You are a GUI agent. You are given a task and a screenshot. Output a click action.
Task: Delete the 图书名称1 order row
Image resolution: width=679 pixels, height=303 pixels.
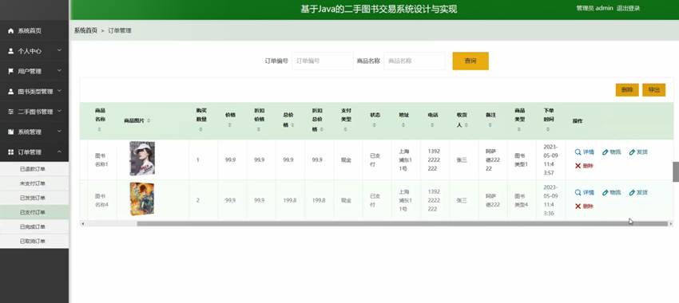coord(584,166)
